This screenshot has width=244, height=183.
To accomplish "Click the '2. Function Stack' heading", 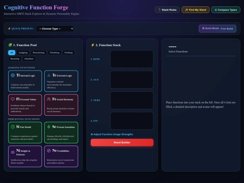I will (108, 45).
